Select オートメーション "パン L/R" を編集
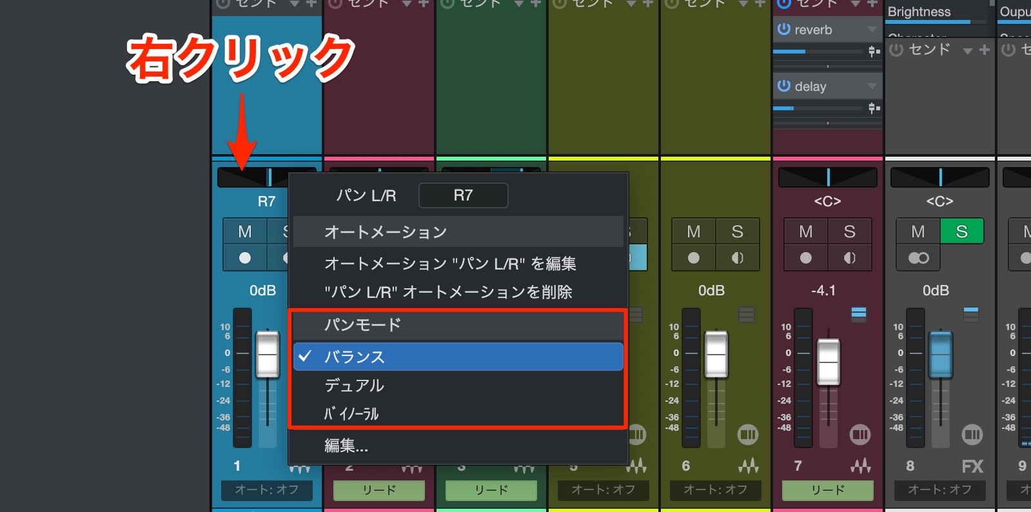This screenshot has height=512, width=1031. [458, 263]
